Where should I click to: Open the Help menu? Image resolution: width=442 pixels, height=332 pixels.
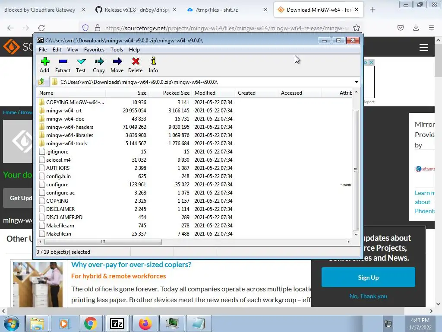135,50
